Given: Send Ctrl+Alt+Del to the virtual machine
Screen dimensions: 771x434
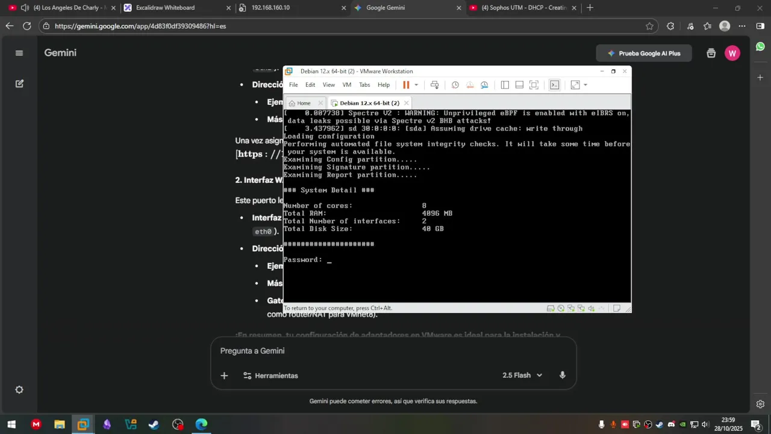Looking at the screenshot, I should coord(434,85).
